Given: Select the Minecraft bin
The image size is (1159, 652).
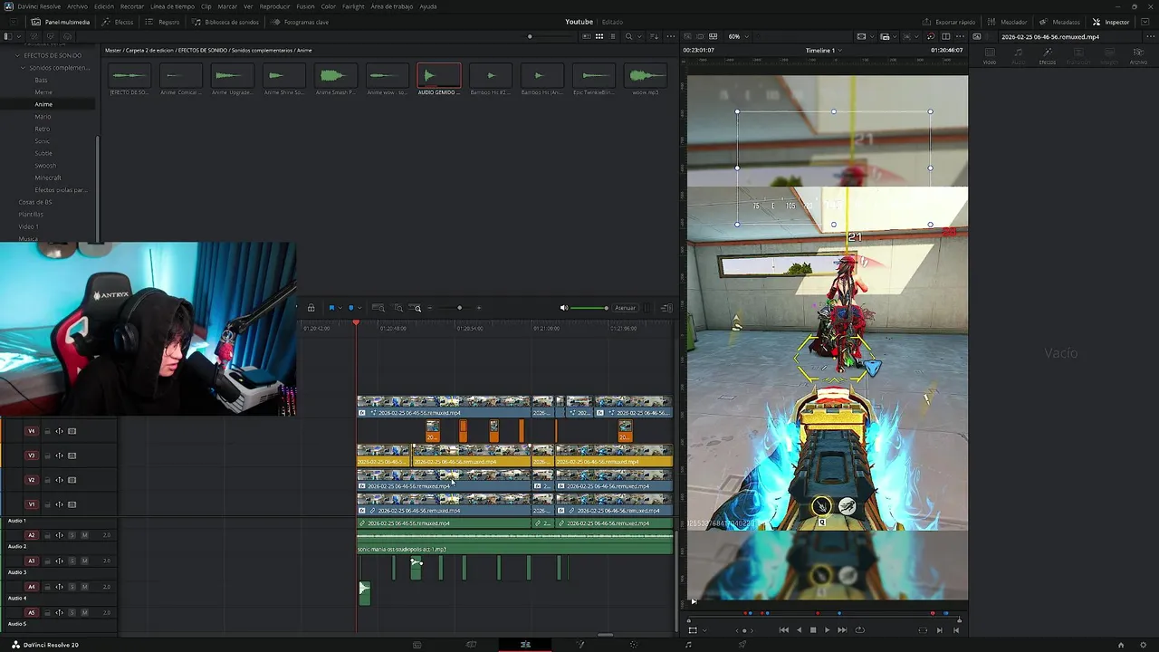Looking at the screenshot, I should click(48, 177).
